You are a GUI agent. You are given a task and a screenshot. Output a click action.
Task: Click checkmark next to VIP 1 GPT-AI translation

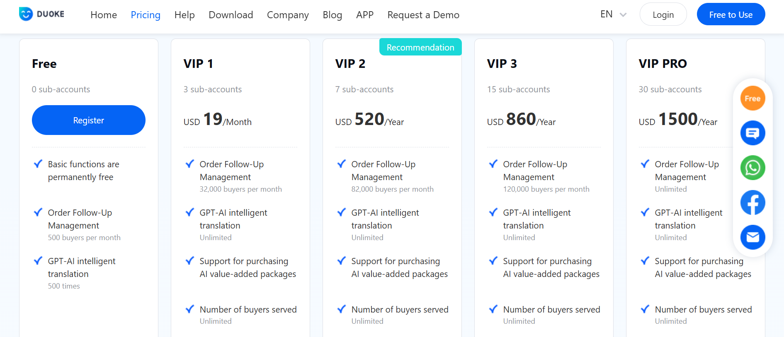point(189,212)
